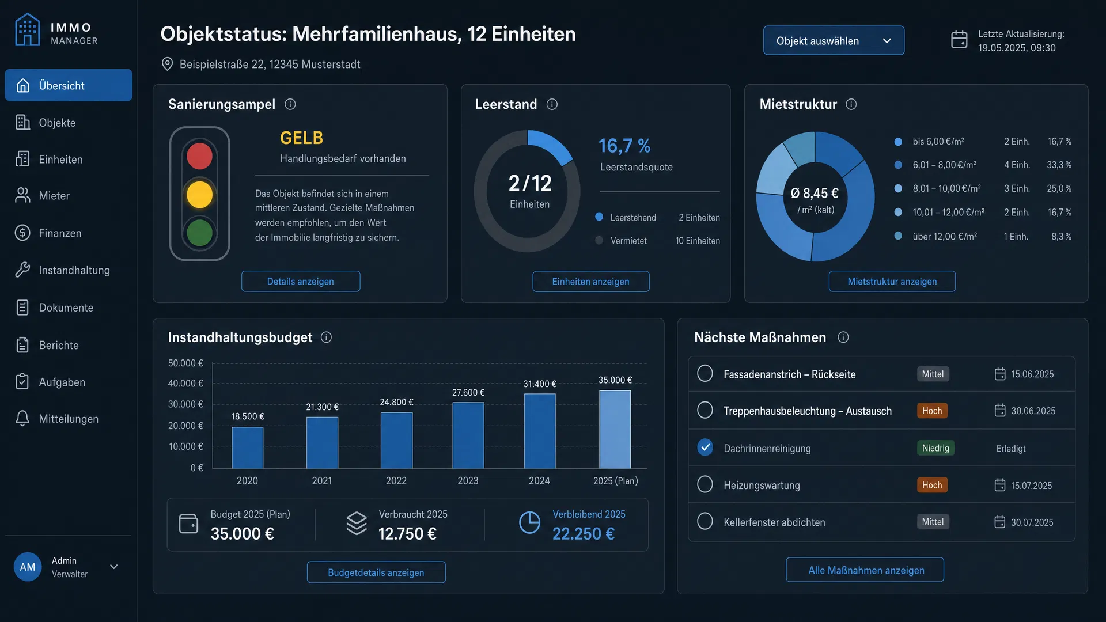The height and width of the screenshot is (622, 1106).
Task: Open Mieter in the sidebar
Action: point(69,196)
